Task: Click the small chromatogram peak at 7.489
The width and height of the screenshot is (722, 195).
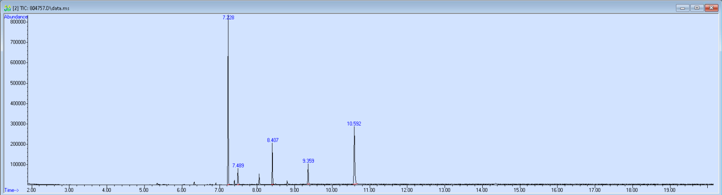Action: coord(238,177)
